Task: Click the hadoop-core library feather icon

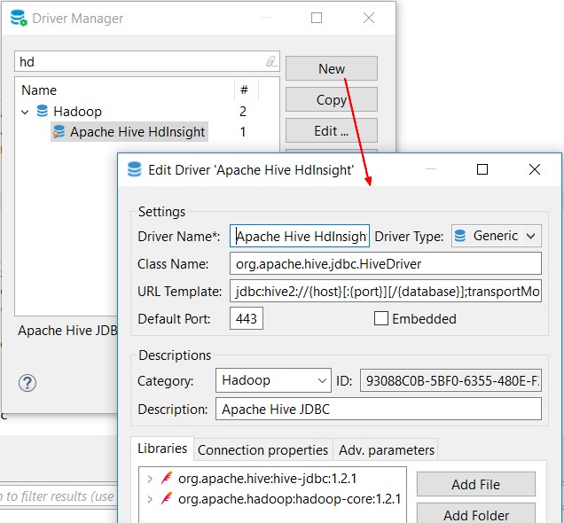Action: 165,499
